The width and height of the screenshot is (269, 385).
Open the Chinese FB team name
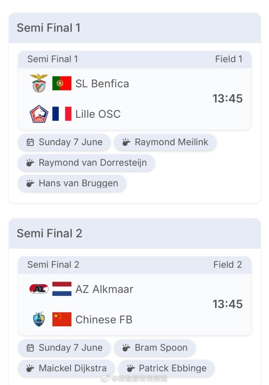[104, 320]
